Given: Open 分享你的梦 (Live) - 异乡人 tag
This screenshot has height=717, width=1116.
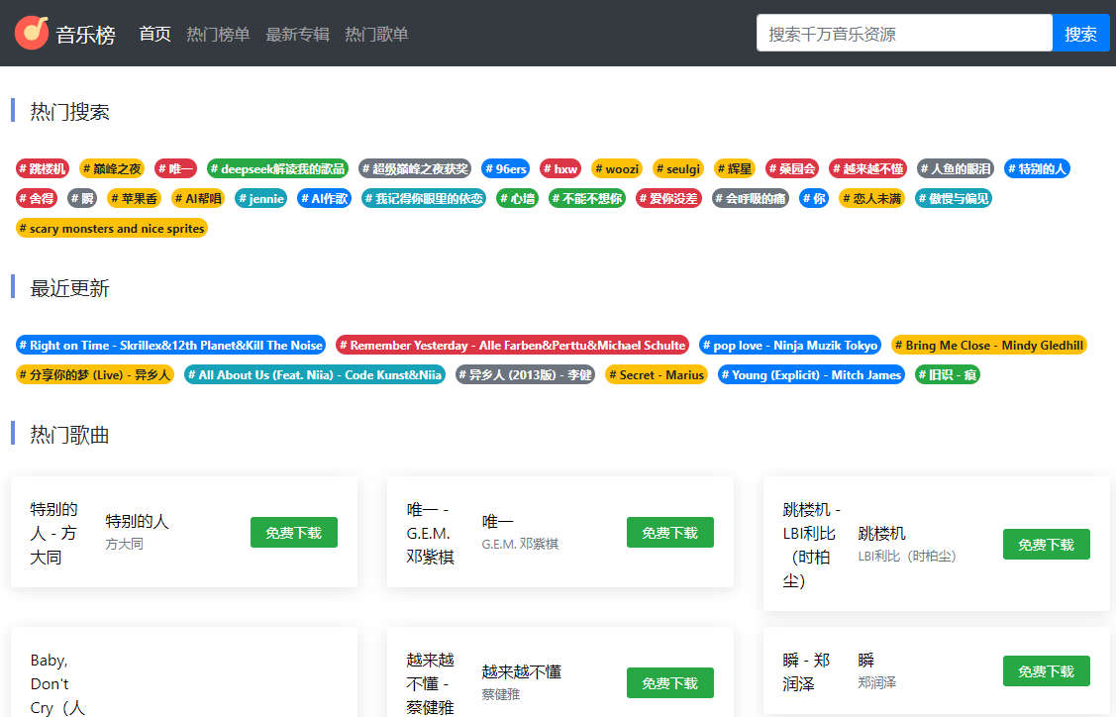Looking at the screenshot, I should coord(95,374).
